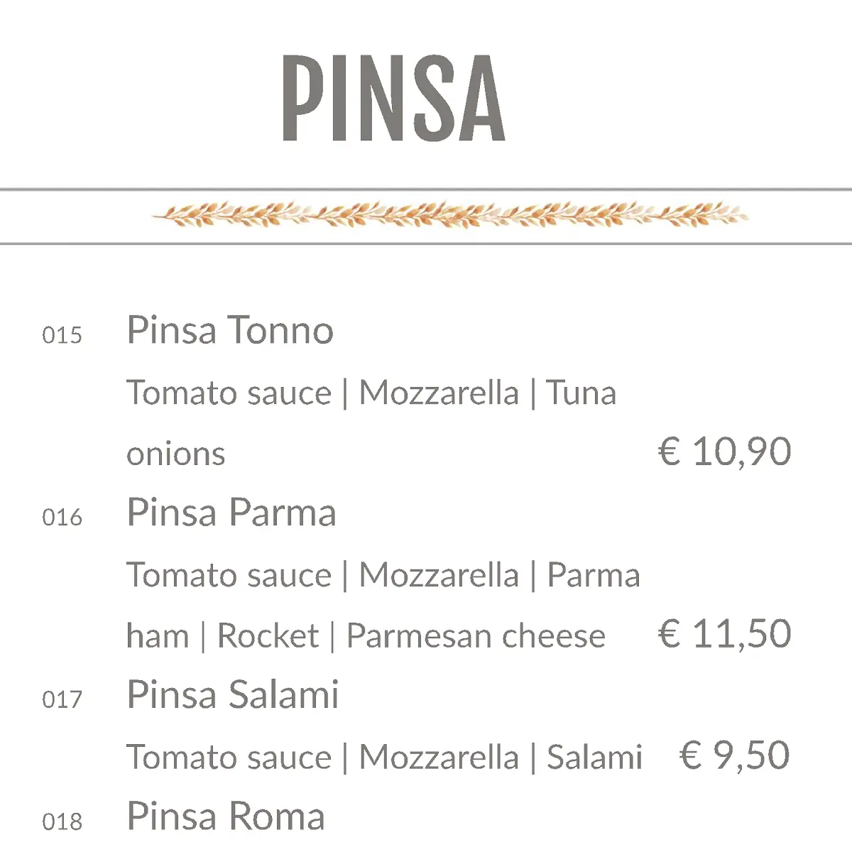Image resolution: width=852 pixels, height=852 pixels.
Task: Click the € 9,50 price
Action: pos(735,755)
